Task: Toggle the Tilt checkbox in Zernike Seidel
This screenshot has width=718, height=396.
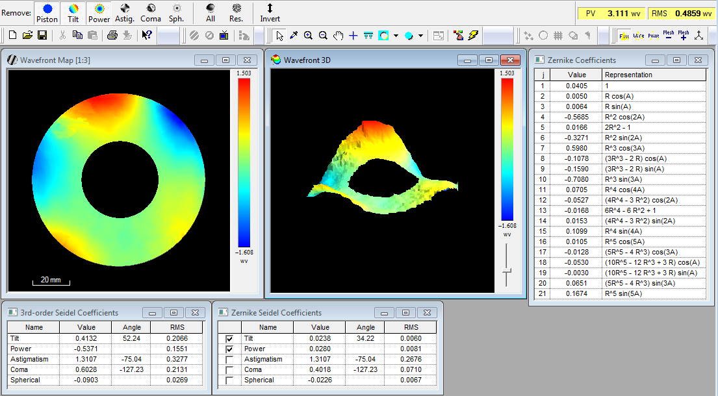Action: 229,338
